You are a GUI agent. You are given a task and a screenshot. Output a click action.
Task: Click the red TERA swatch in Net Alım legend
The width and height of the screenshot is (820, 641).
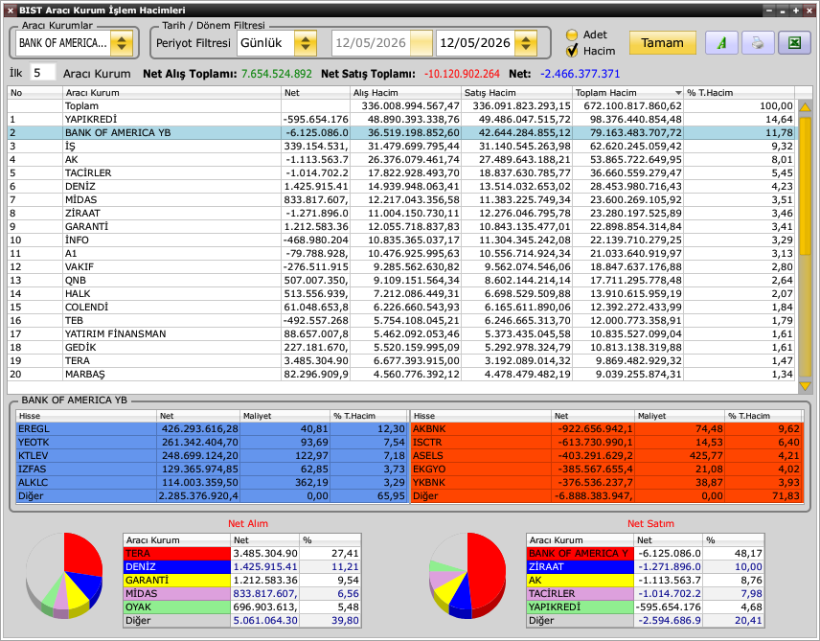click(x=177, y=553)
